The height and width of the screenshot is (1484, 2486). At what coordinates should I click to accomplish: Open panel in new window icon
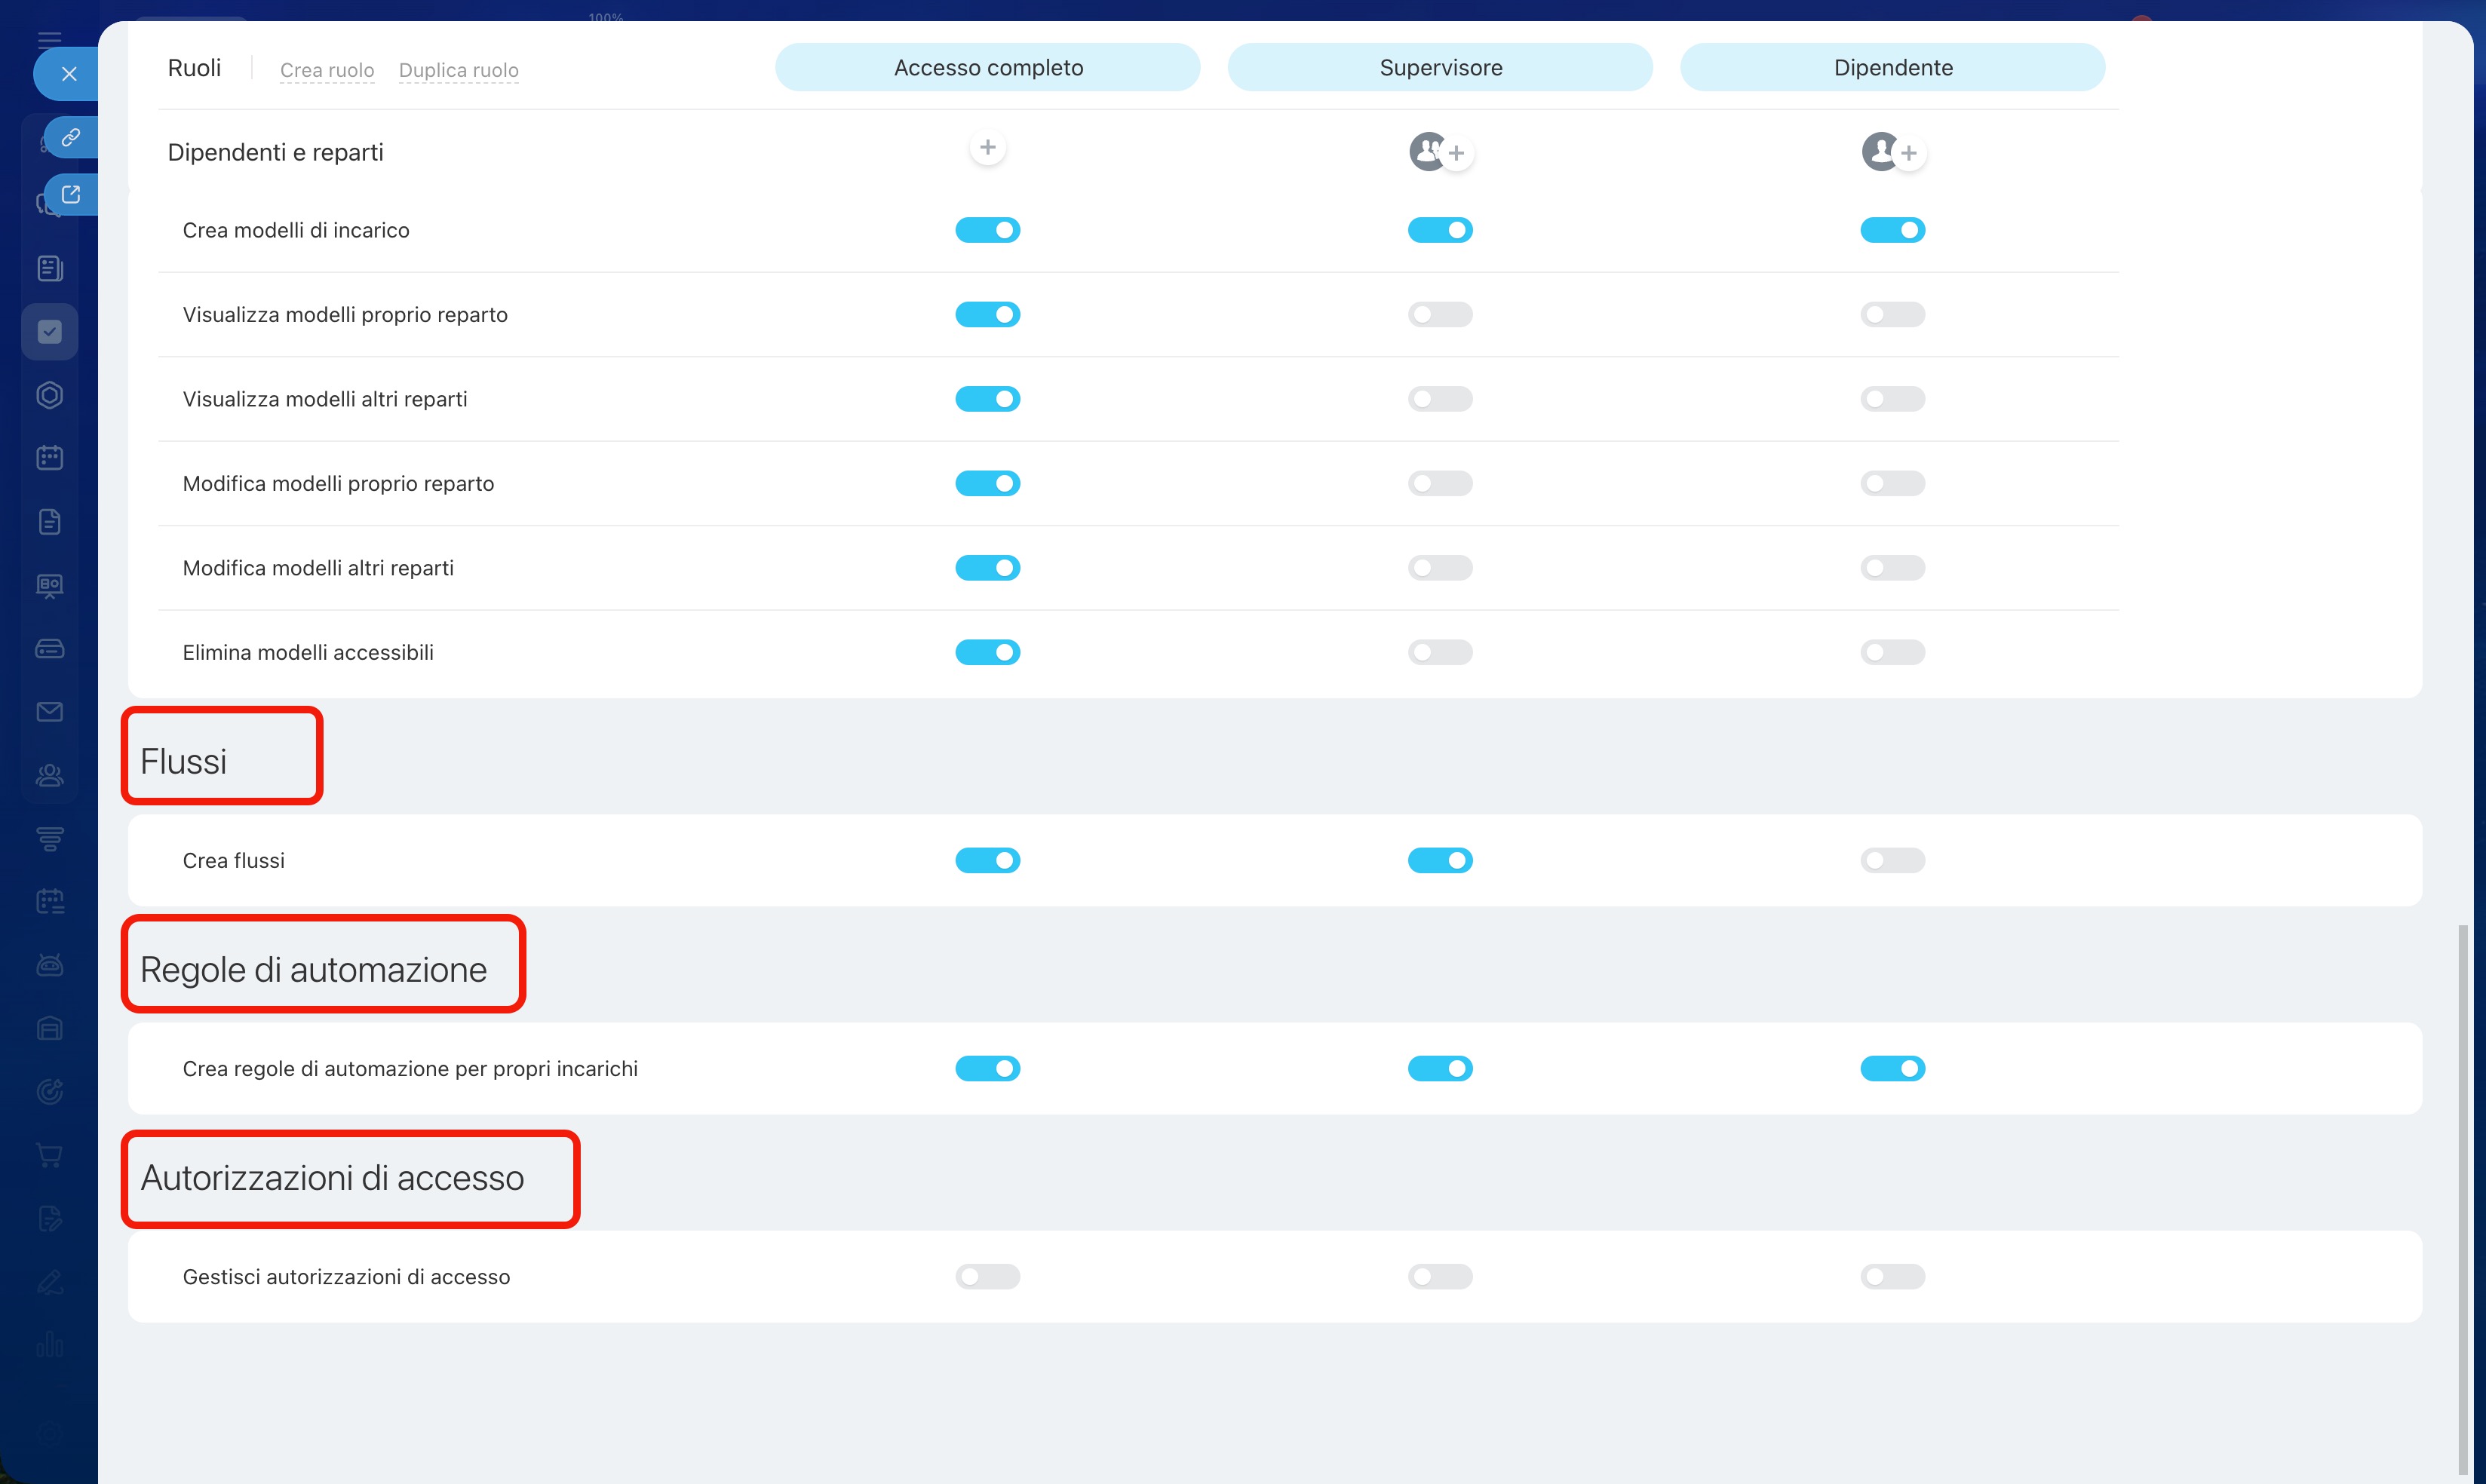pos(71,194)
